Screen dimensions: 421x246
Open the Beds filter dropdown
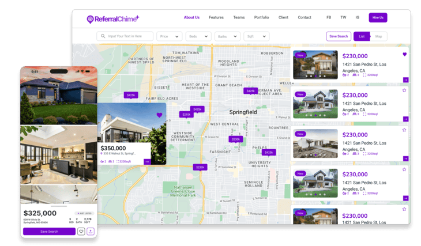(x=198, y=36)
